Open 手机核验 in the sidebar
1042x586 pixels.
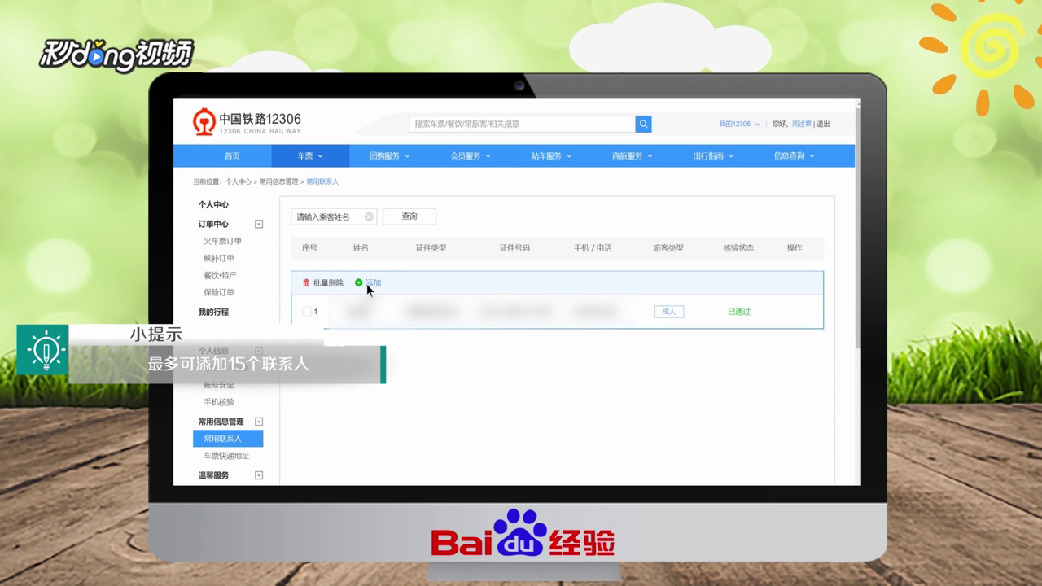[219, 402]
